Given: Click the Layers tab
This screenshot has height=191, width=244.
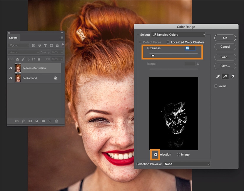Looking at the screenshot, I should [13, 38].
